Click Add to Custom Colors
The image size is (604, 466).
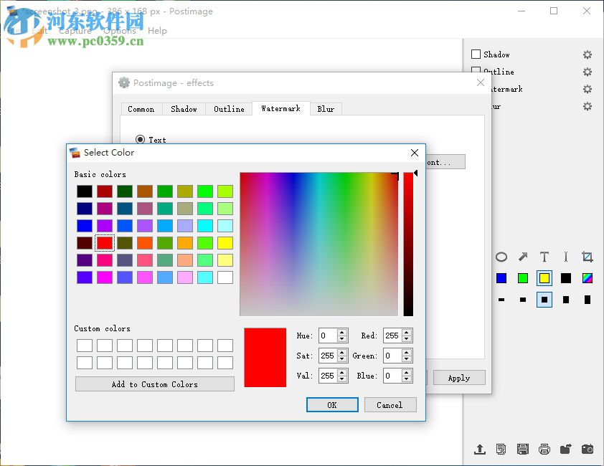click(154, 384)
